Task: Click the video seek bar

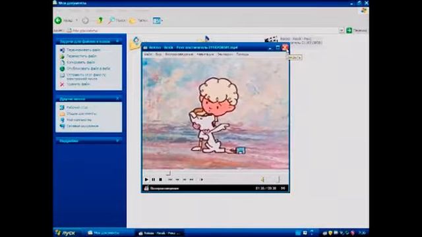Action: (x=216, y=173)
